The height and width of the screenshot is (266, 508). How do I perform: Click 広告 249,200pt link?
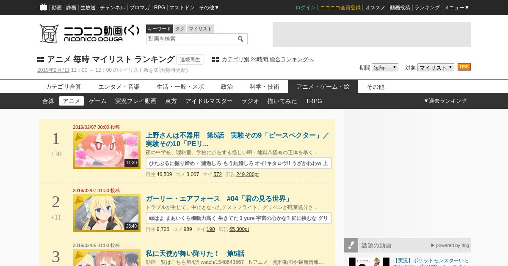[x=248, y=174]
